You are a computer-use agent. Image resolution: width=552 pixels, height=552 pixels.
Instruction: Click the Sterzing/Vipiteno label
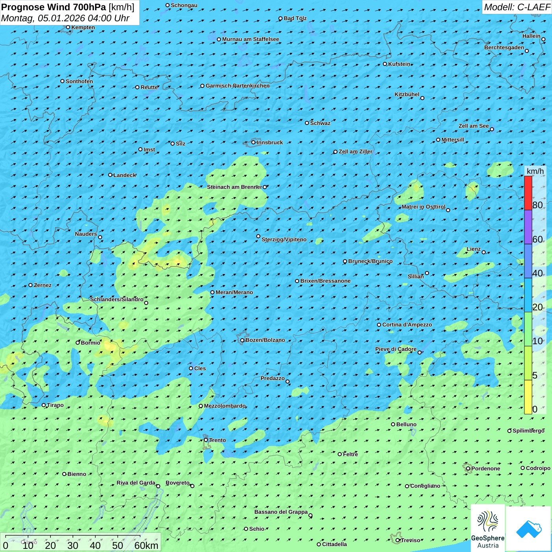click(x=284, y=239)
